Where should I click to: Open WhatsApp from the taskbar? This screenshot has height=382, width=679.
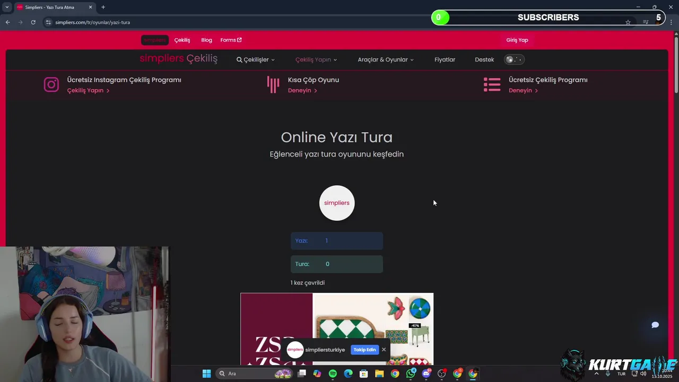point(411,374)
